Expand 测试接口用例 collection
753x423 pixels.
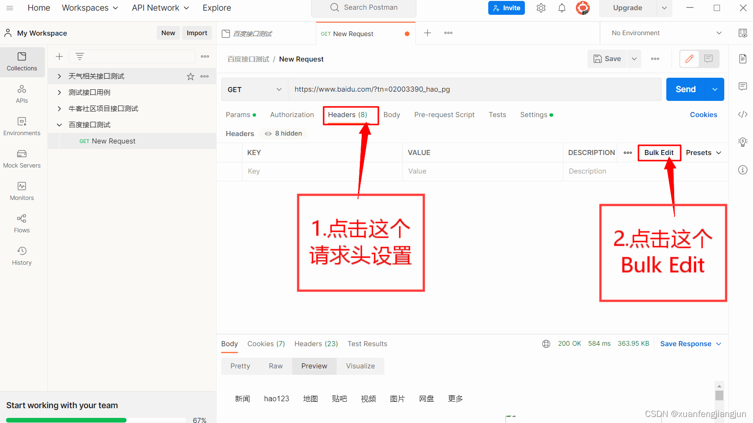click(x=59, y=93)
